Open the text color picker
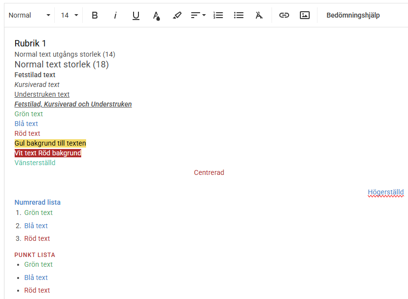 pyautogui.click(x=157, y=15)
